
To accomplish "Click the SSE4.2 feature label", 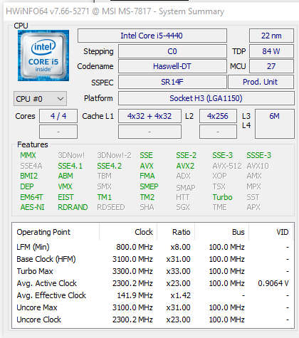I will (110, 166).
